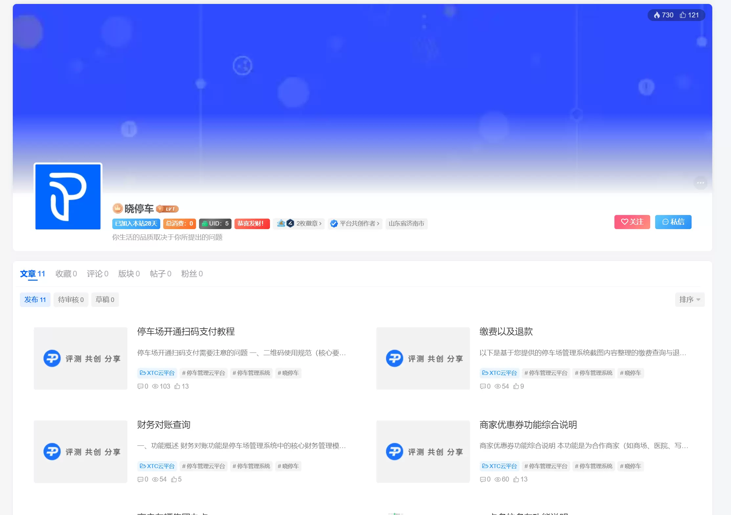Switch to the 收藏 0 tab

[x=66, y=274]
